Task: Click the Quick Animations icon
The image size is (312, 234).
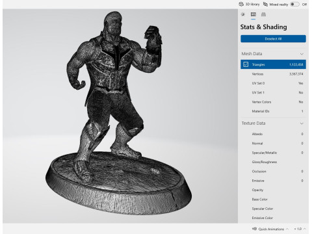Action: [255, 229]
